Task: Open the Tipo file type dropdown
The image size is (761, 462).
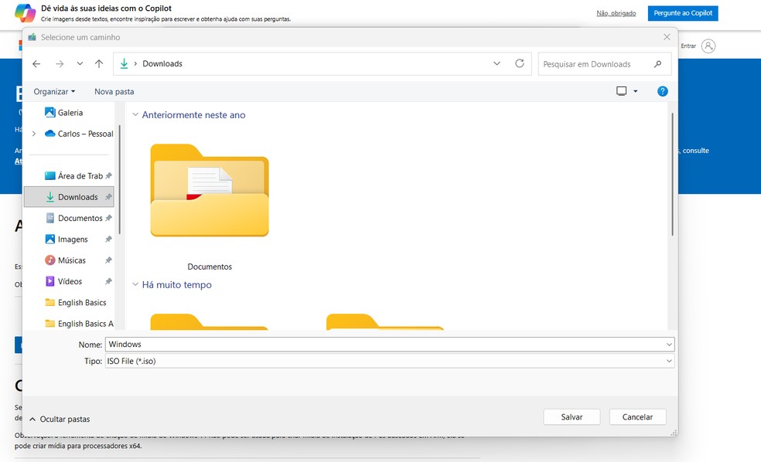Action: click(668, 360)
